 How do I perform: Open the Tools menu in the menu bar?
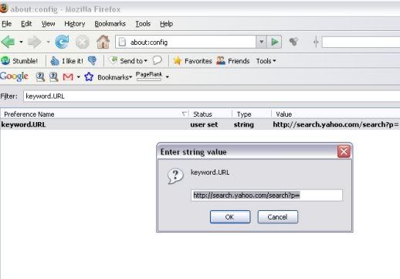(x=143, y=24)
